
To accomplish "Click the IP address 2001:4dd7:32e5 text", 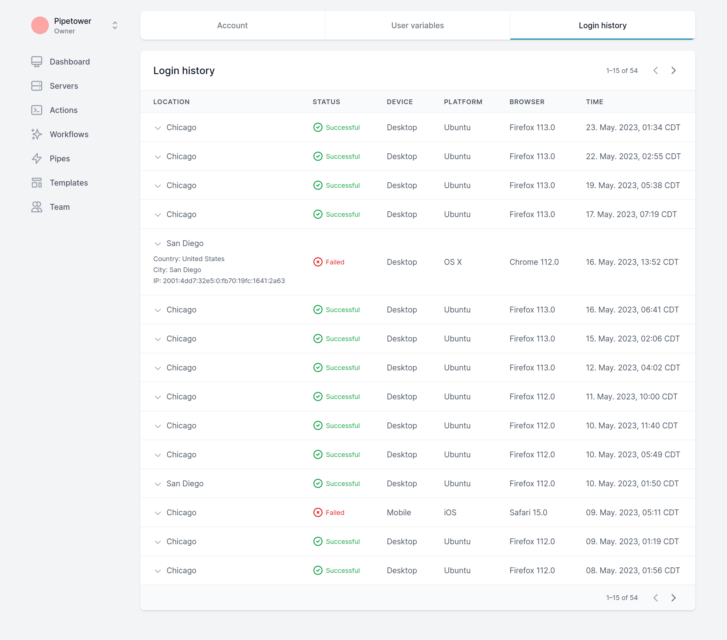I will coord(219,281).
